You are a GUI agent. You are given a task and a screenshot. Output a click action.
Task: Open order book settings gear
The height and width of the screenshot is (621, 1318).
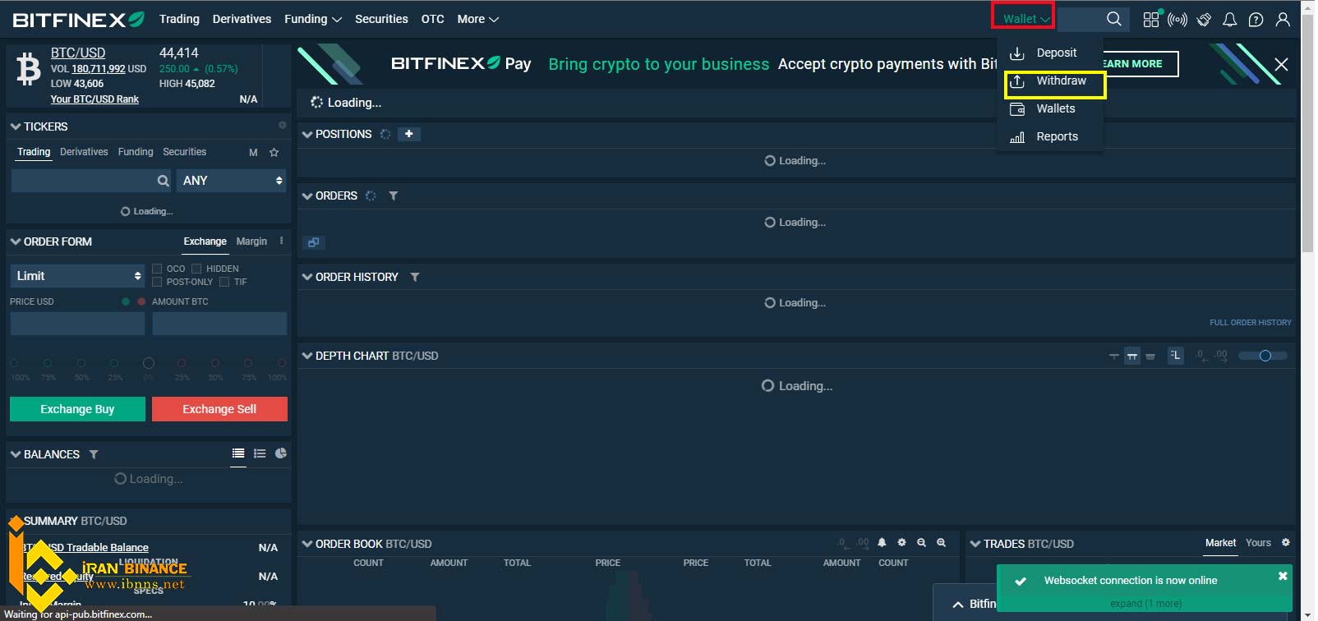coord(901,543)
